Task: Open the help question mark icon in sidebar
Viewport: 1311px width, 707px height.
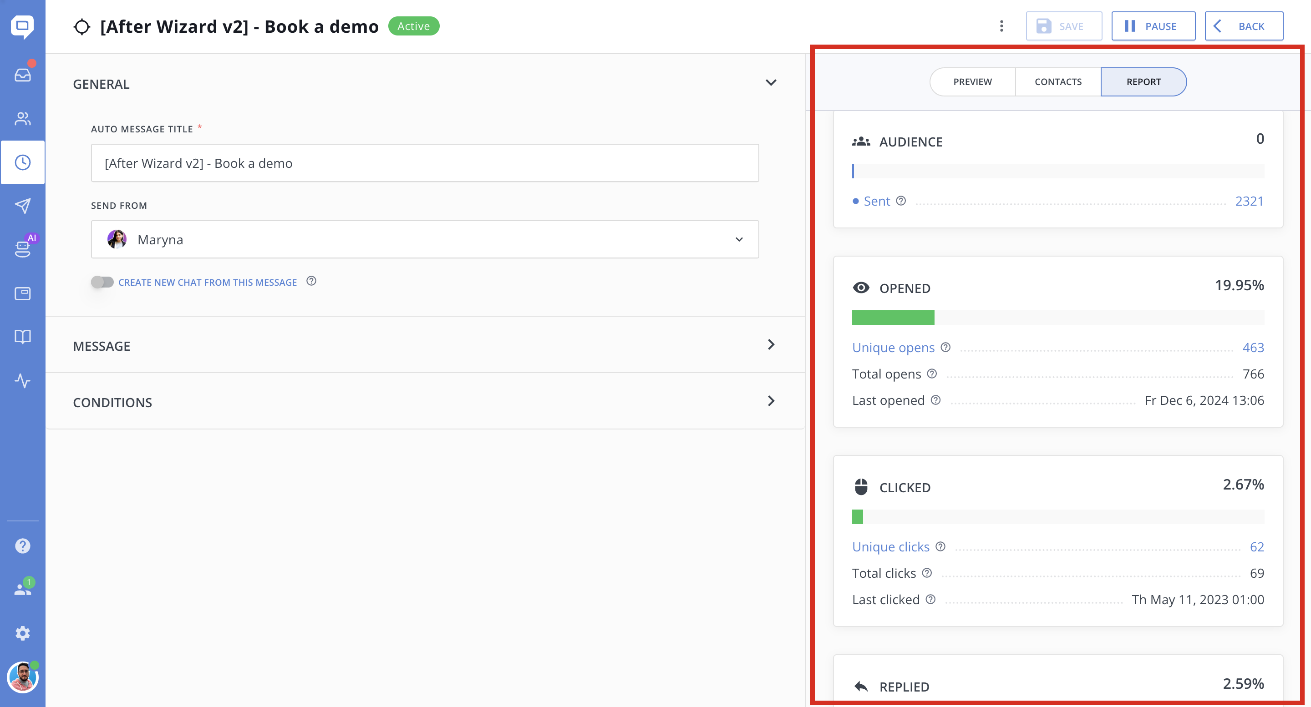Action: click(22, 546)
